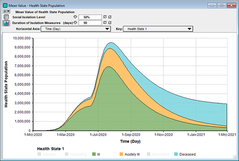
Task: Open the Horizontal Axis Time (Day) dropdown
Action: coord(76,29)
